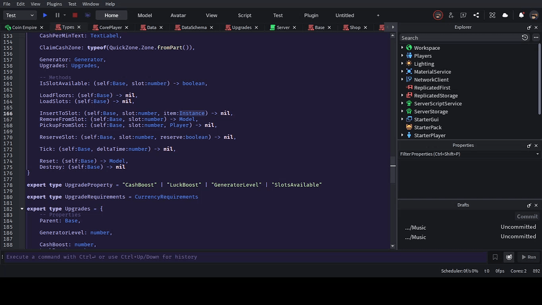Toggle client/server view icon in the toolbar
Image resolution: width=542 pixels, height=305 pixels.
(x=87, y=15)
